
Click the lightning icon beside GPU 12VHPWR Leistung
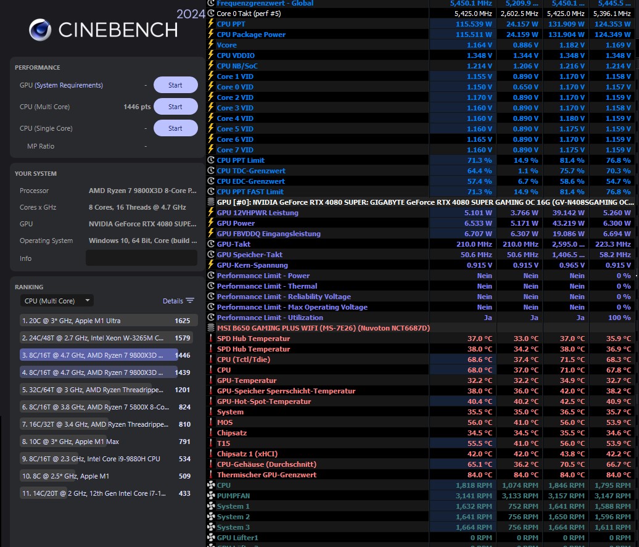point(210,212)
